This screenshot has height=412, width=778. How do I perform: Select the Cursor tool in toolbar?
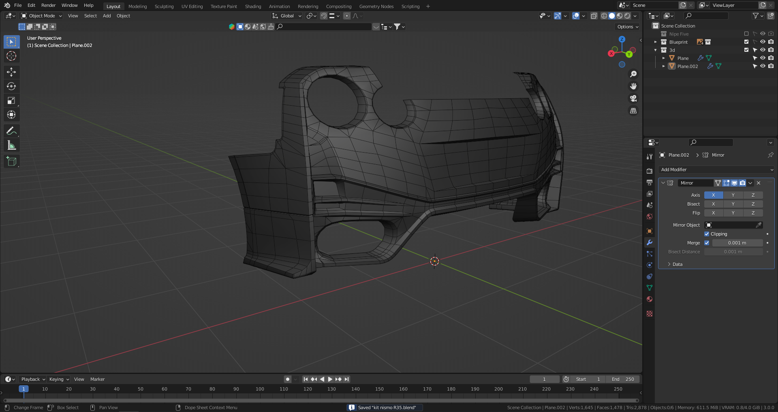point(11,56)
